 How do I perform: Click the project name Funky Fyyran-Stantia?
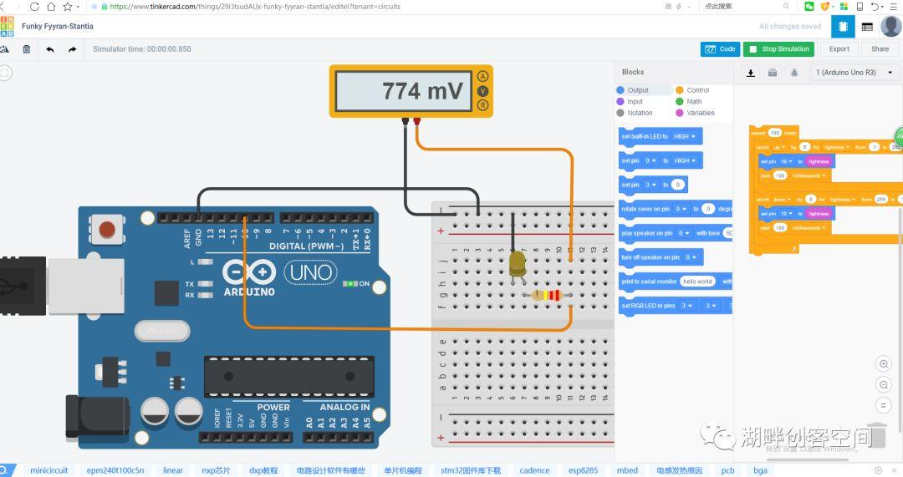point(57,27)
